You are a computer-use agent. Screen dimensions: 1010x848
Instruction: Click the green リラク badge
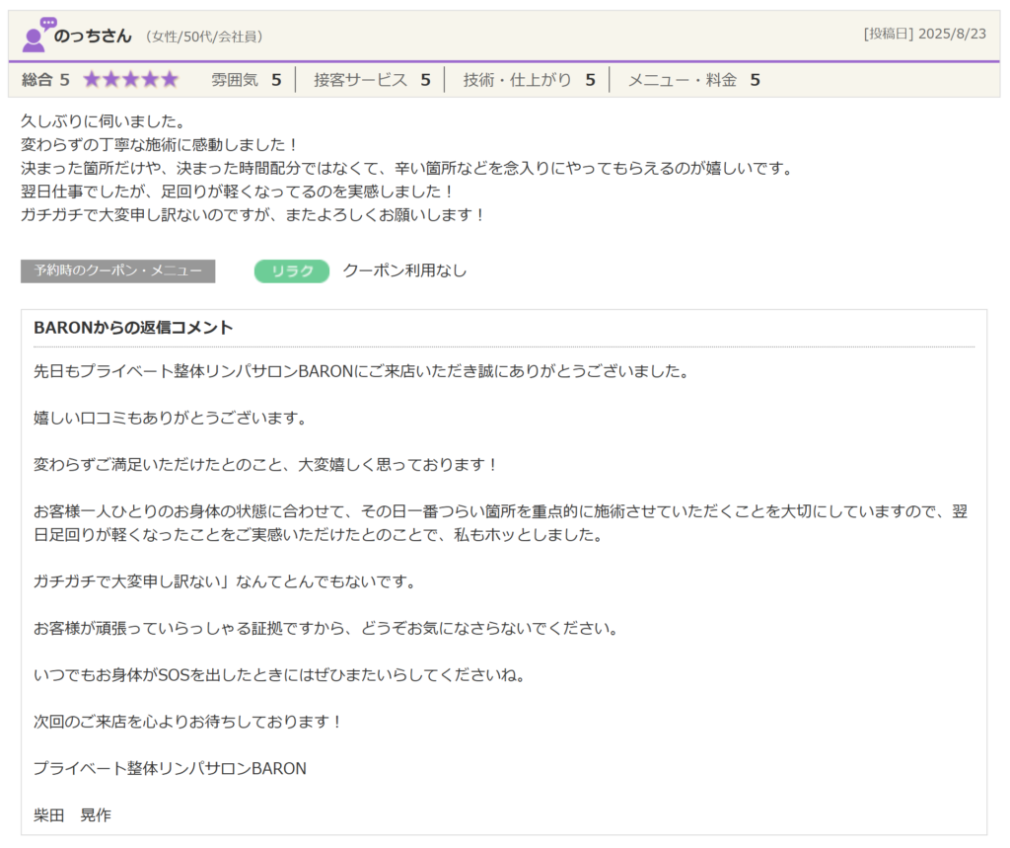point(292,271)
